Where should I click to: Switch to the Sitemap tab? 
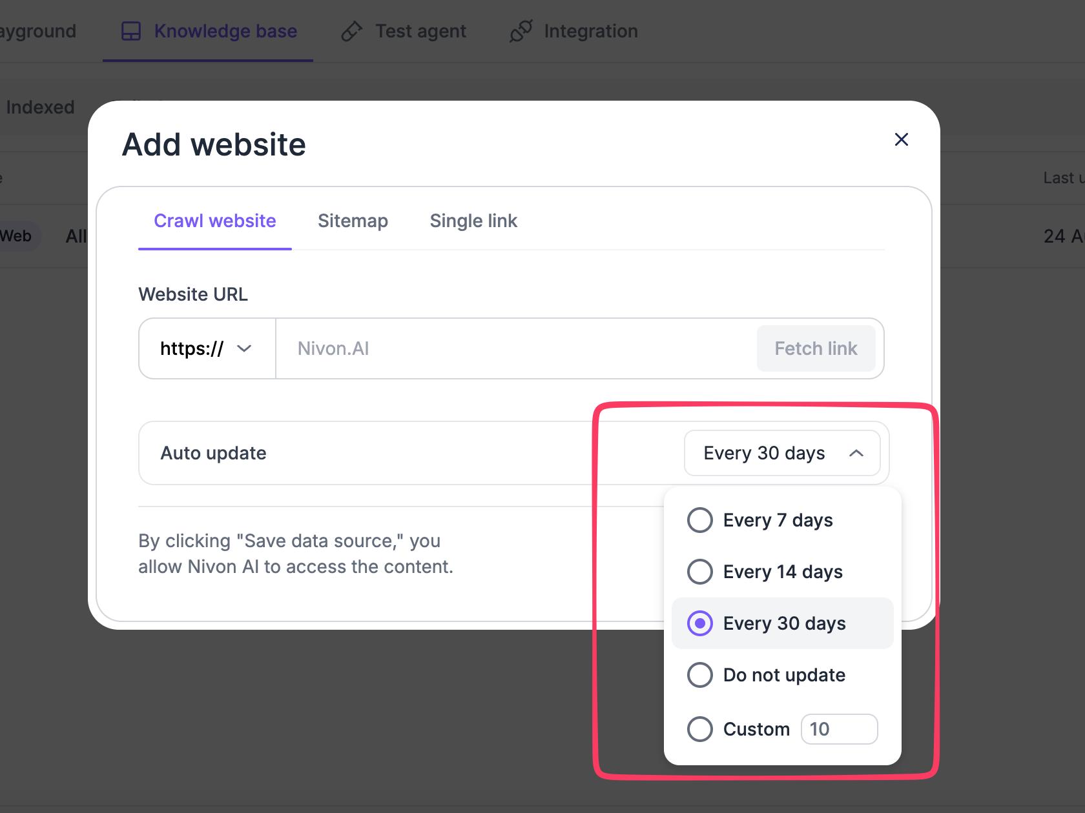pyautogui.click(x=353, y=221)
